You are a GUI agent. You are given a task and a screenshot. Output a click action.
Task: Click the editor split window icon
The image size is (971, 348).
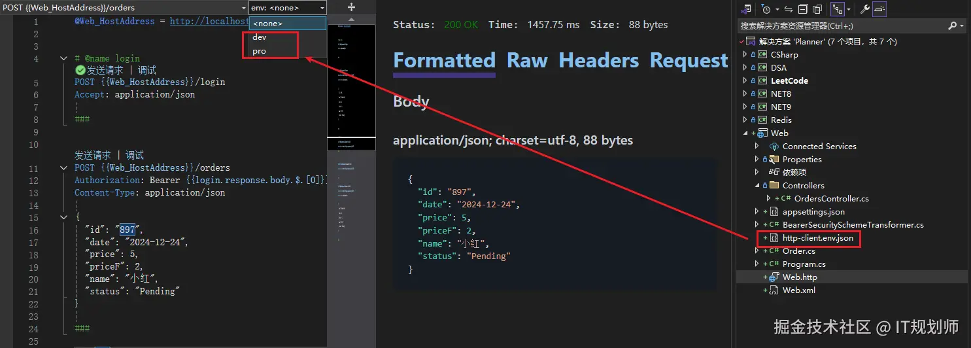point(351,7)
